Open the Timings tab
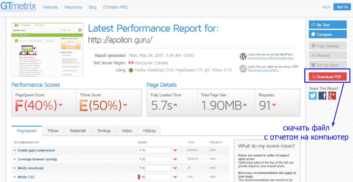Screen dimensions: 353x182 click(104, 131)
